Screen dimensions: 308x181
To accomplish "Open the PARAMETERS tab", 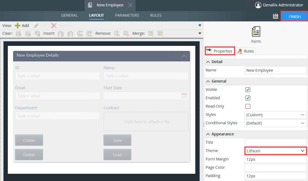I will tap(127, 16).
